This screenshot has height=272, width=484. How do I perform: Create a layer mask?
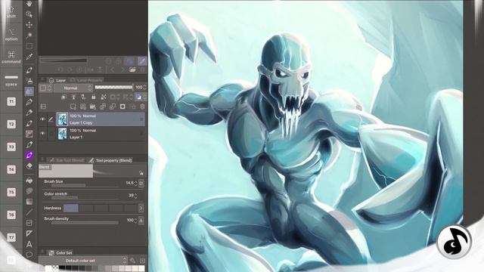(x=123, y=107)
